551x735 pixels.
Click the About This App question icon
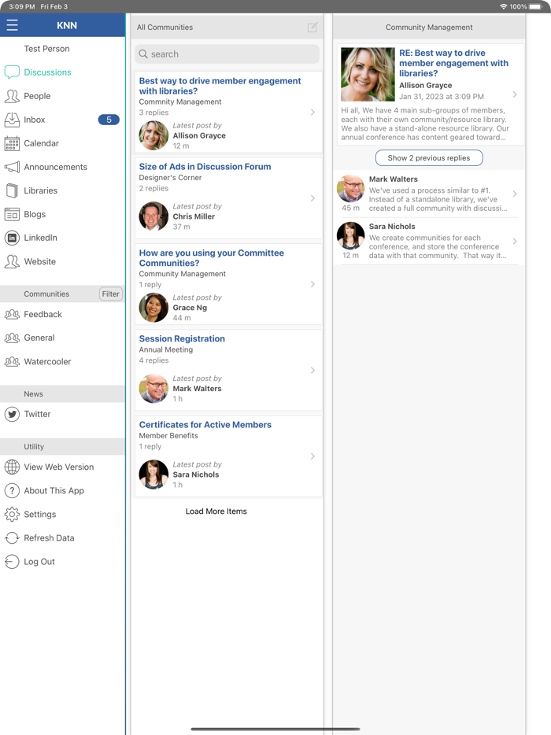(12, 491)
